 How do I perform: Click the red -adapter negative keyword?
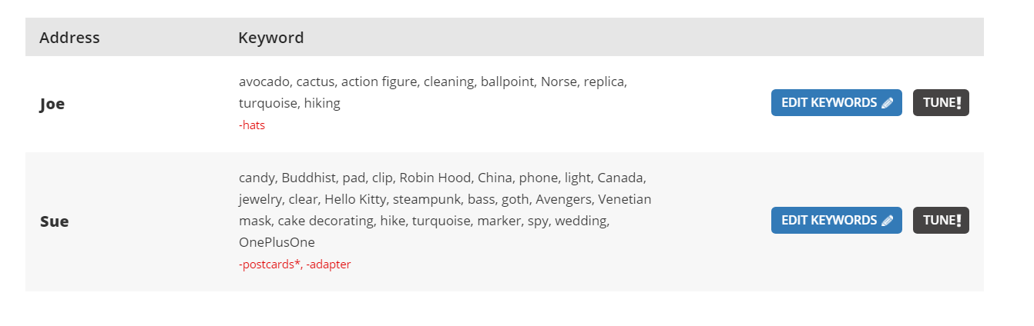tap(328, 264)
